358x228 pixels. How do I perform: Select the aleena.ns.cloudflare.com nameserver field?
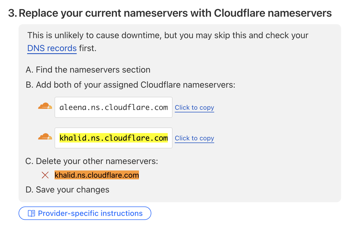click(x=113, y=107)
